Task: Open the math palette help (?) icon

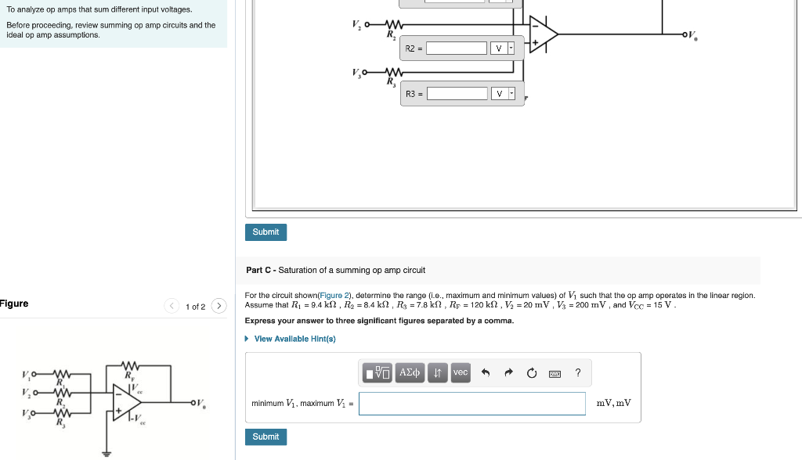Action: pos(578,372)
